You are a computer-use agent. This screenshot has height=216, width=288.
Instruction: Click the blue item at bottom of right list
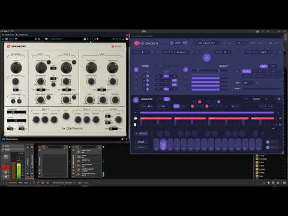click(260, 176)
